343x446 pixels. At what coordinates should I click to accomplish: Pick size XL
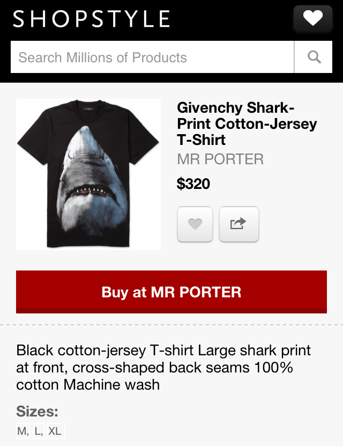[x=55, y=431]
